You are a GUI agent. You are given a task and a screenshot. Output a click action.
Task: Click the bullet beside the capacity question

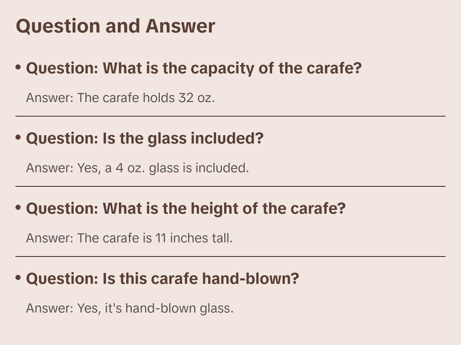click(x=18, y=67)
